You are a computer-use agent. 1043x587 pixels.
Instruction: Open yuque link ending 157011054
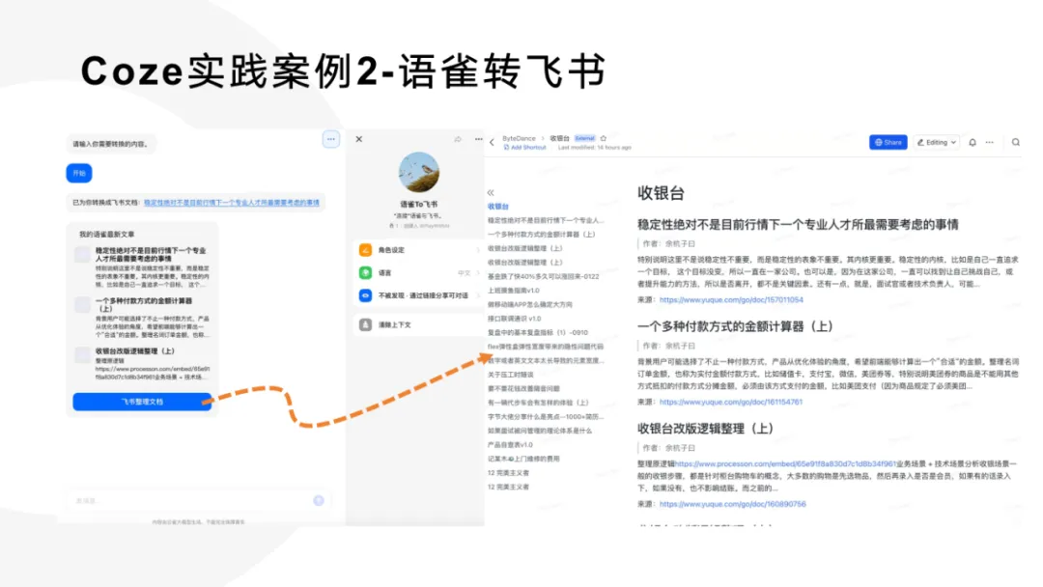(731, 300)
